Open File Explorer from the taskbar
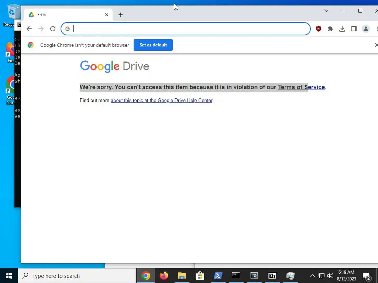Viewport: 378px width, 283px height. click(x=182, y=276)
